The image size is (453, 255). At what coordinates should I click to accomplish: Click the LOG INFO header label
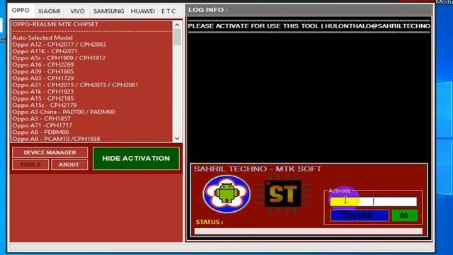[x=208, y=10]
